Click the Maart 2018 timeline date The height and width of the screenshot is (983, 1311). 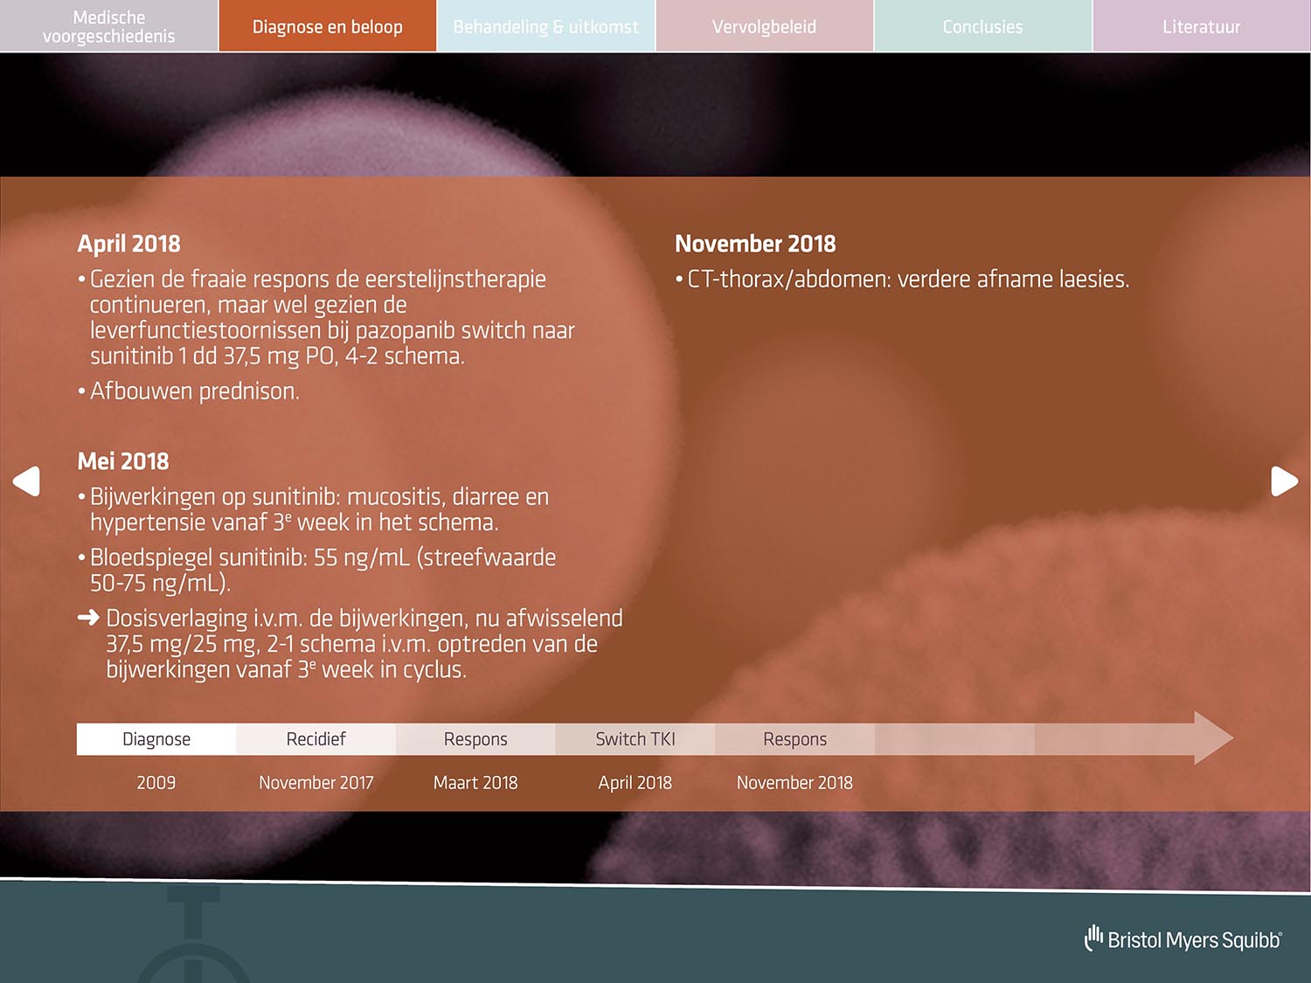click(x=475, y=783)
